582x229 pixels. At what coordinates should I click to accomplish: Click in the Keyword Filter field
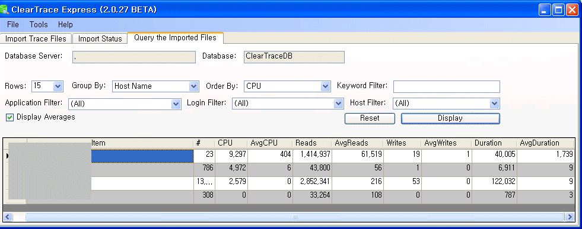[x=447, y=86]
